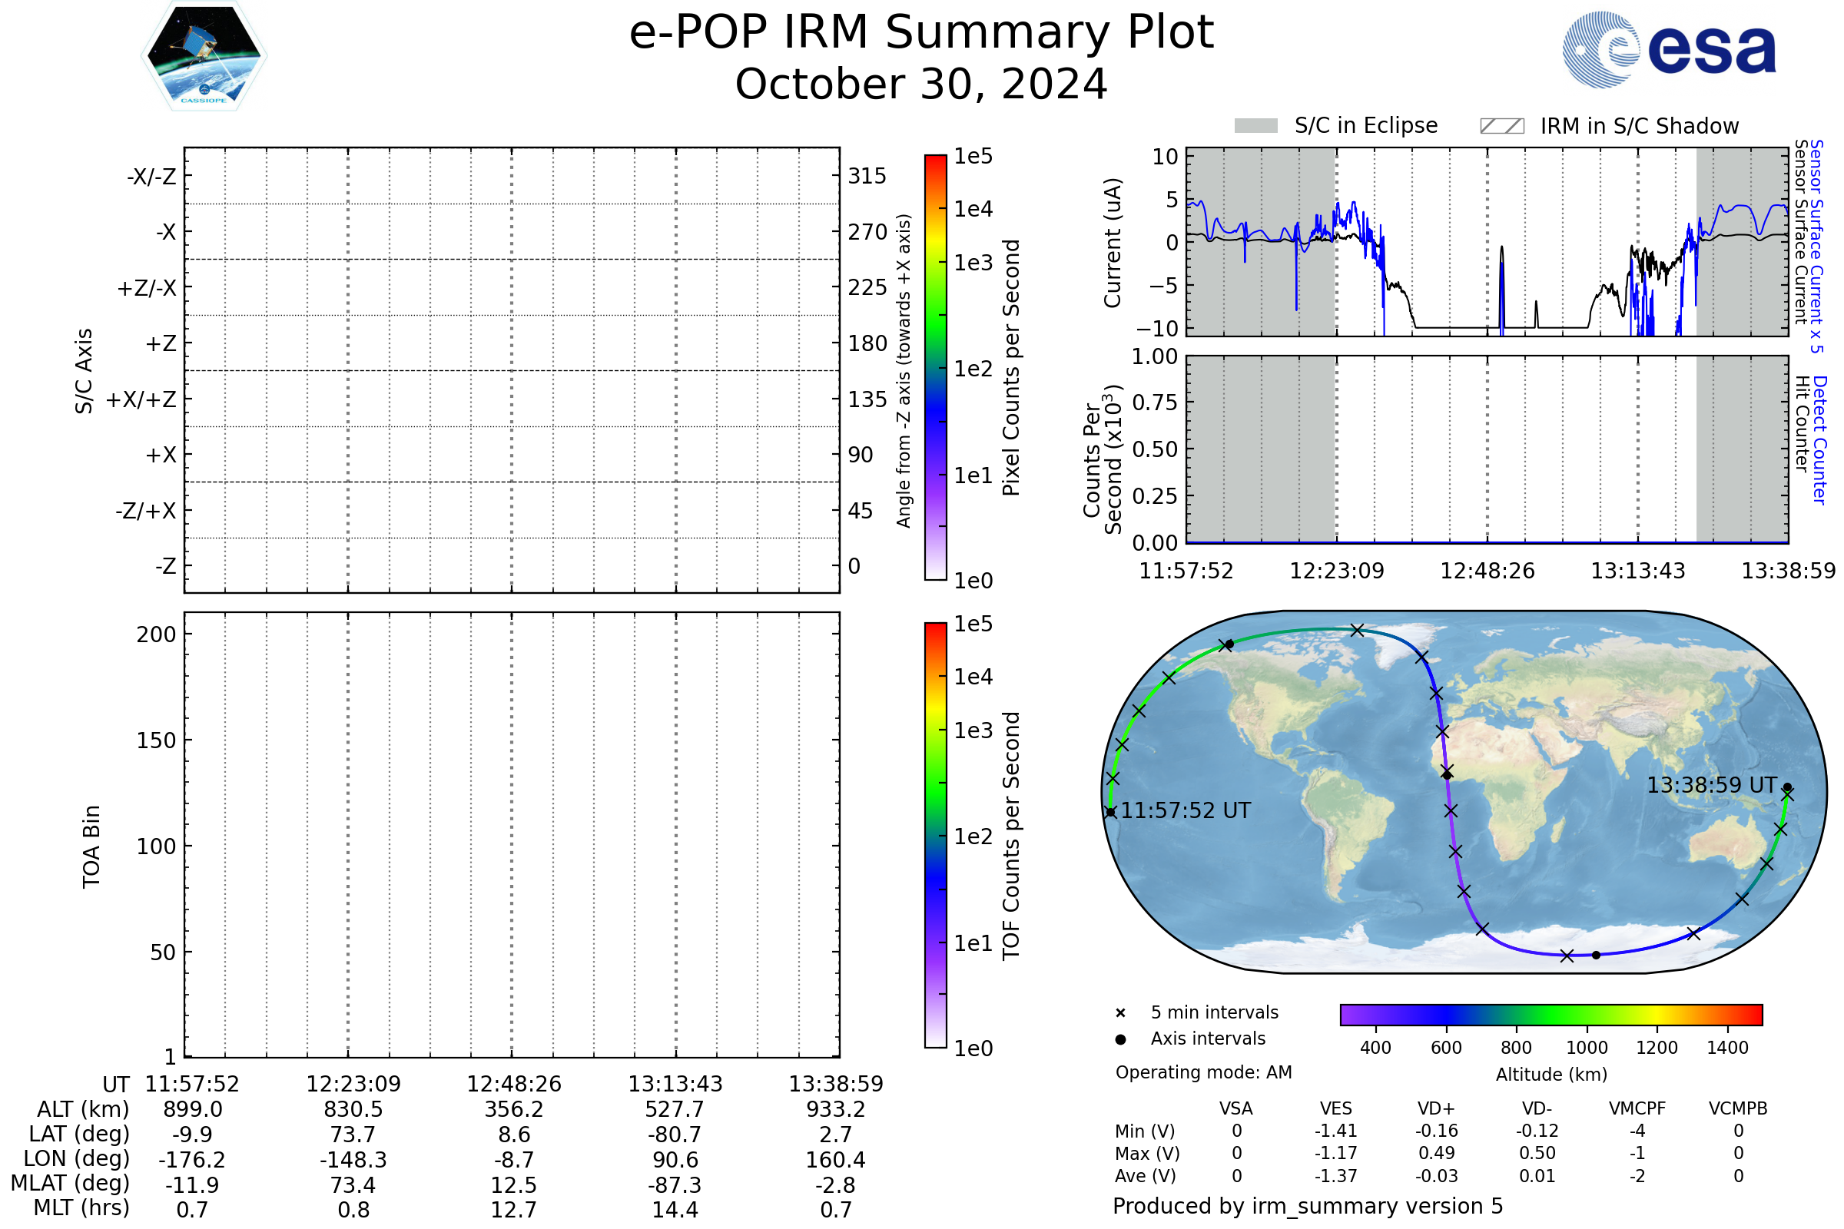The height and width of the screenshot is (1229, 1844).
Task: Click the Pixel Counts per Second colorbar
Action: 935,368
